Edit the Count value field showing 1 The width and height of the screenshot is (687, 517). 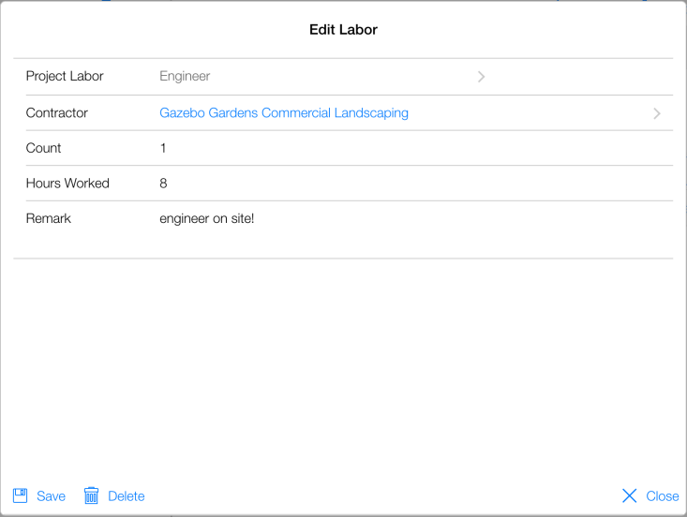click(163, 148)
